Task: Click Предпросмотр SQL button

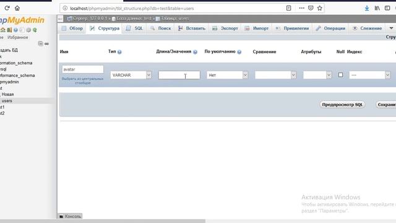Action: click(x=342, y=105)
